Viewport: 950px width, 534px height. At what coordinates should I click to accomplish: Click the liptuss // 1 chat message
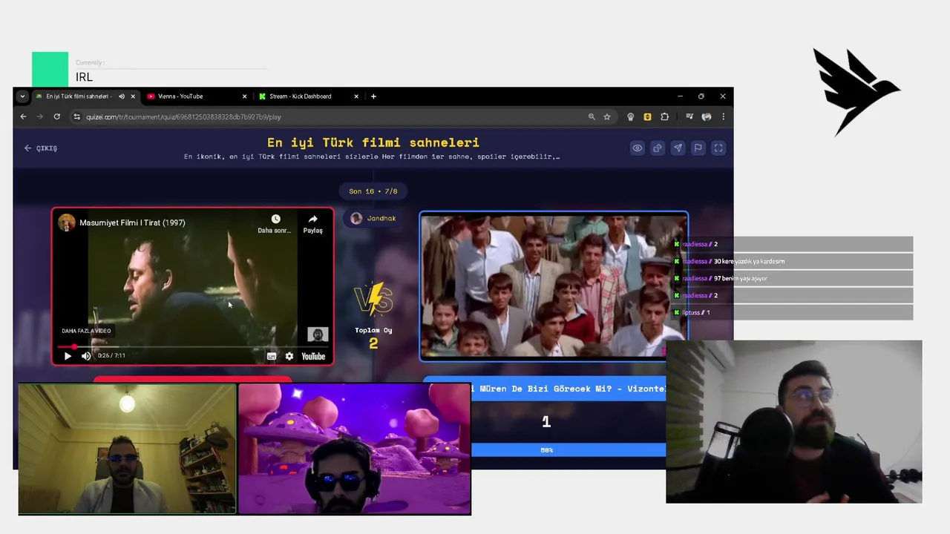[x=695, y=312]
